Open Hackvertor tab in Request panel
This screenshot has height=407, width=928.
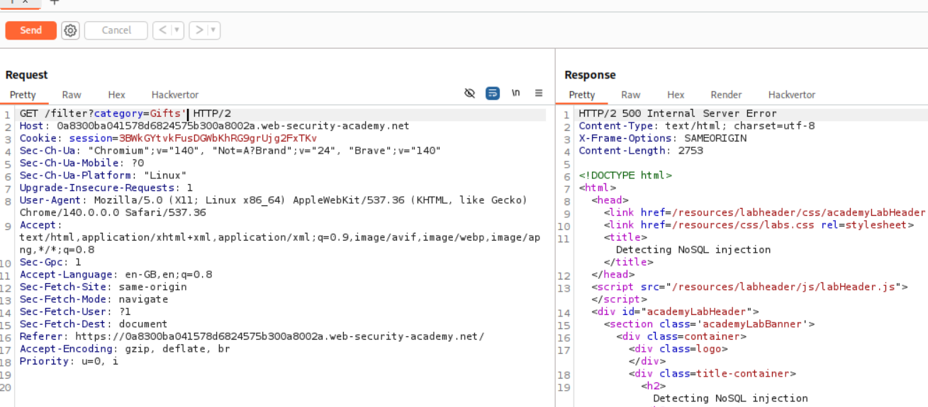point(174,95)
